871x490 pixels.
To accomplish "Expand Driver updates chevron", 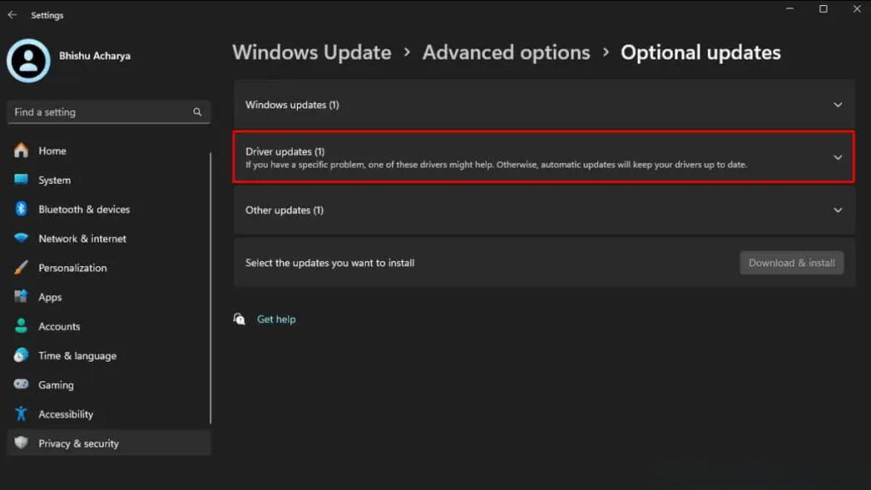I will [837, 157].
